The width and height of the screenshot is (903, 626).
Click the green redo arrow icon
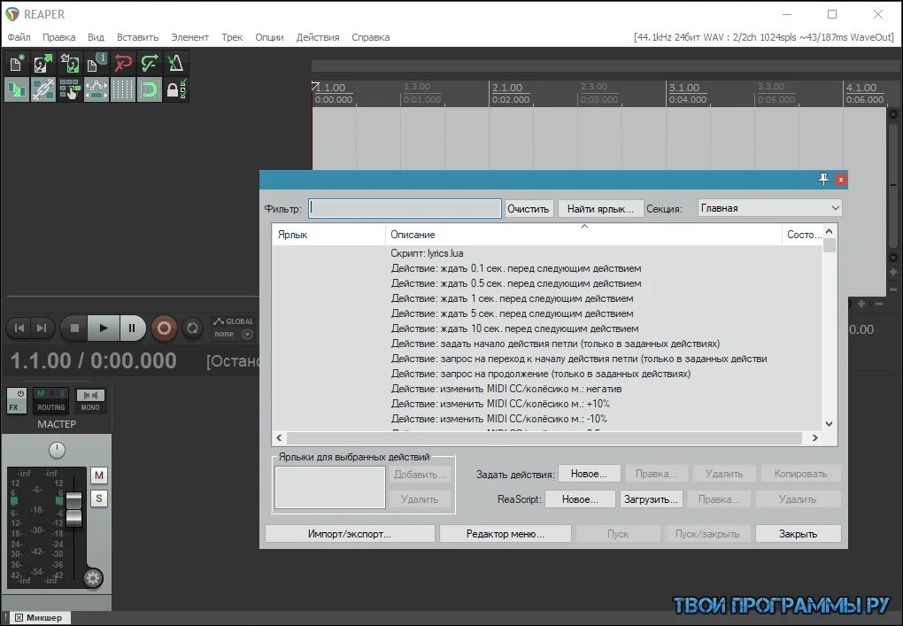pyautogui.click(x=149, y=63)
